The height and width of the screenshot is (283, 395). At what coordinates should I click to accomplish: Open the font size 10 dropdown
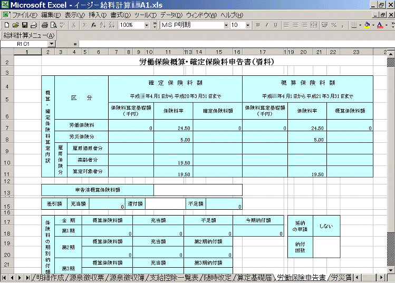[x=249, y=25]
